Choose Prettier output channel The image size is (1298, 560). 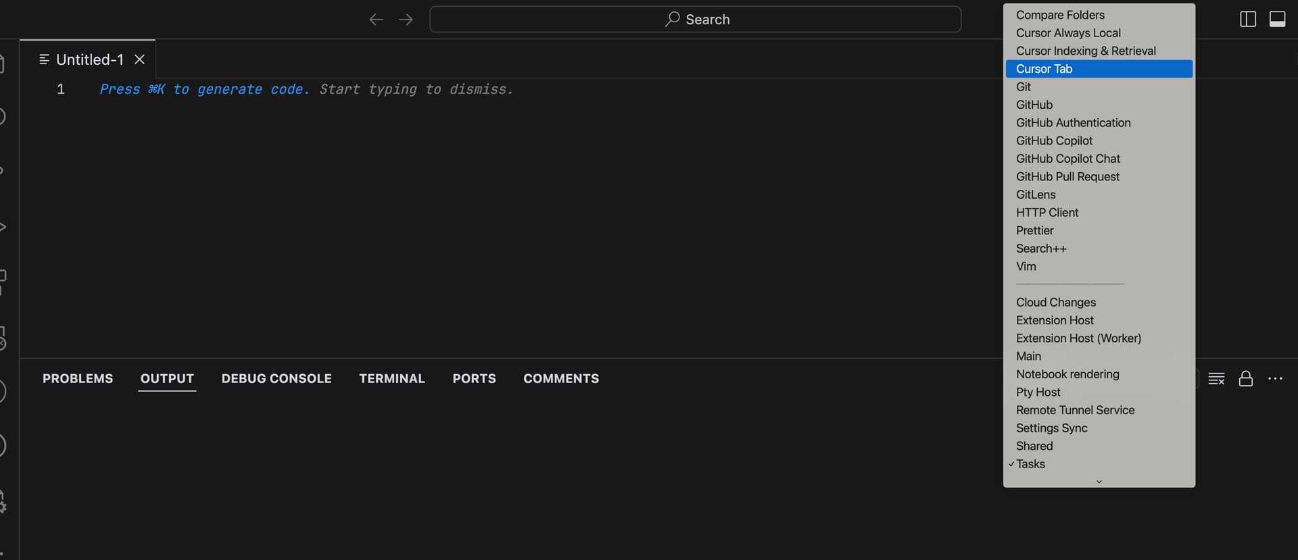pyautogui.click(x=1099, y=230)
